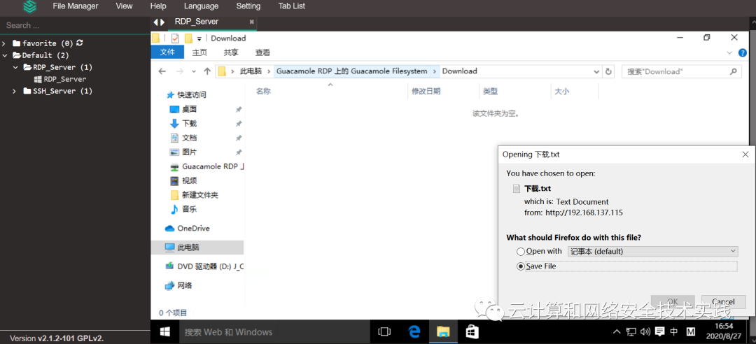This screenshot has height=344, width=756.
Task: Expand the favorite tree node
Action: [4, 43]
